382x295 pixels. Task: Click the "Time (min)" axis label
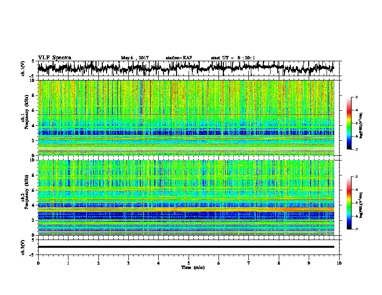point(193,268)
